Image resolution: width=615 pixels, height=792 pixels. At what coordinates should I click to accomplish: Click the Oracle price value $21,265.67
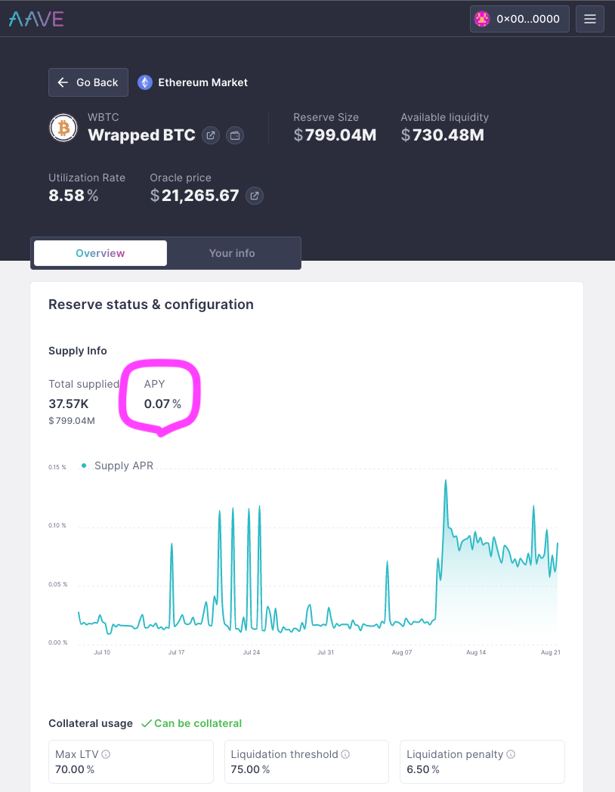click(x=194, y=196)
